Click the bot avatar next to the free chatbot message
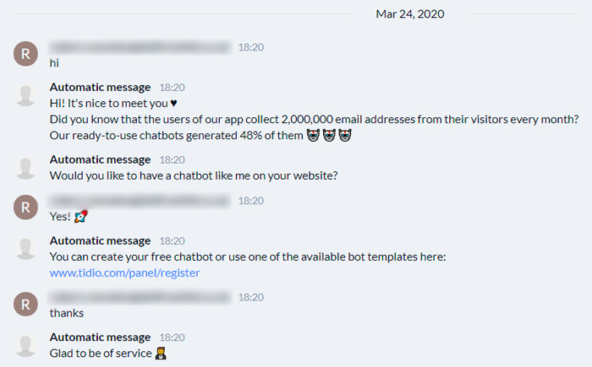The image size is (592, 367). coord(25,249)
